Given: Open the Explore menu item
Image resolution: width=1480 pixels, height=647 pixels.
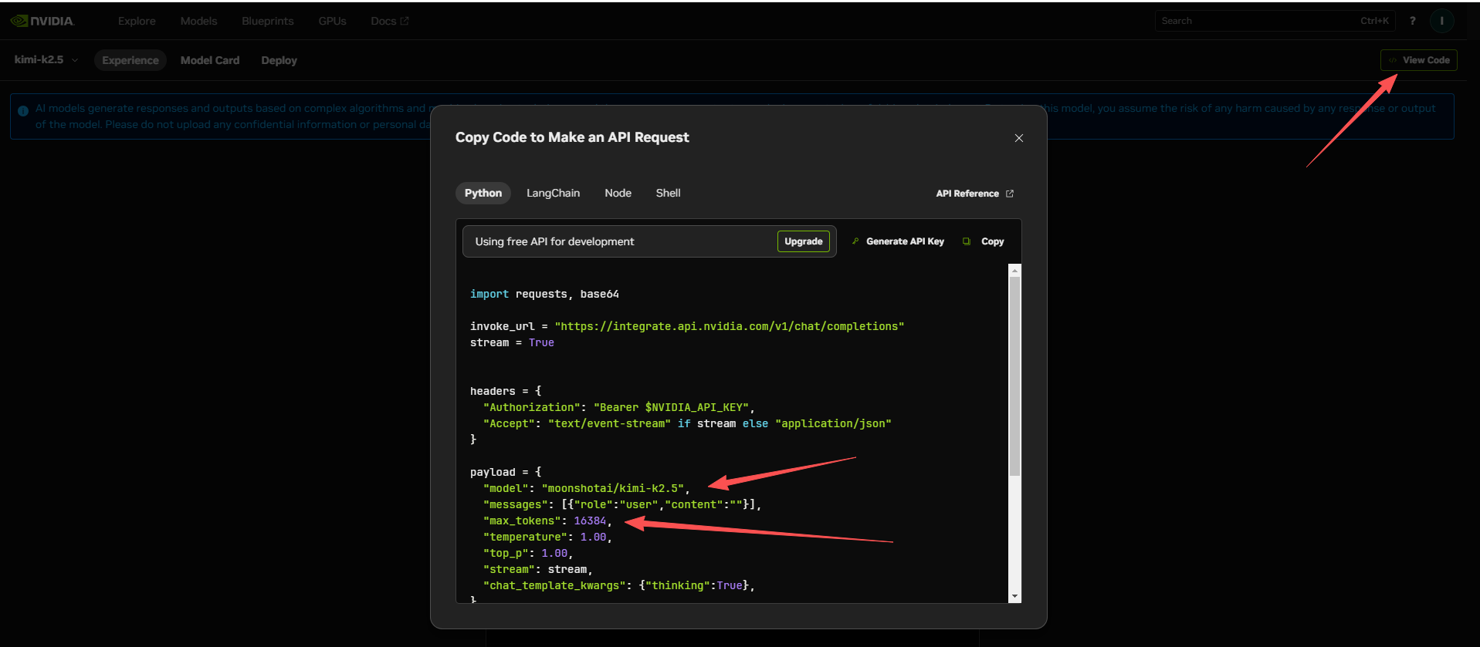Looking at the screenshot, I should point(137,21).
